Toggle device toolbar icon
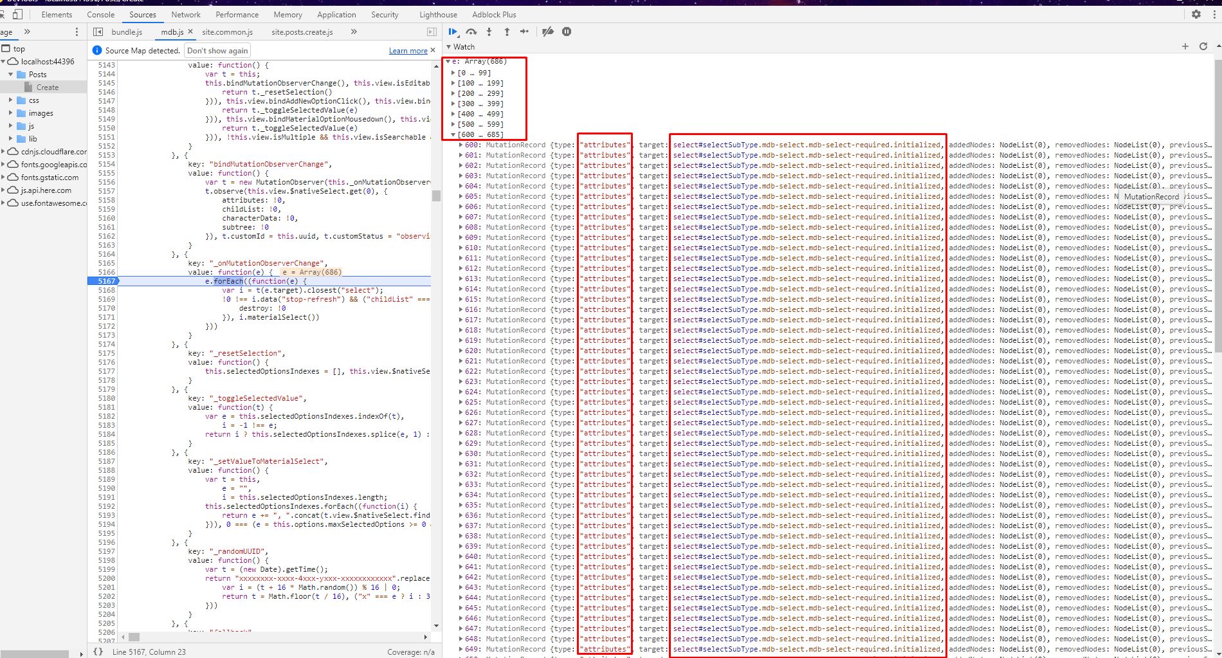Viewport: 1222px width, 658px height. 17,14
